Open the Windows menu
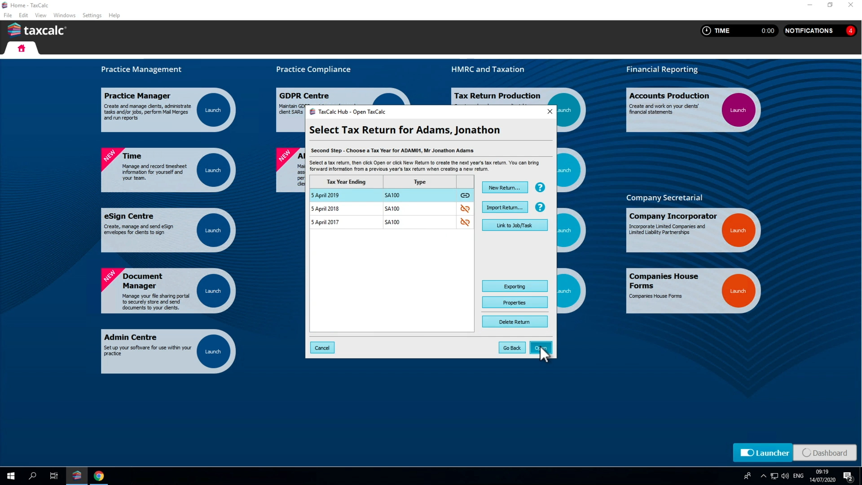Viewport: 862px width, 485px height. (x=64, y=15)
